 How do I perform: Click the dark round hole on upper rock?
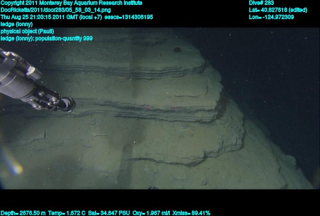tap(177, 49)
